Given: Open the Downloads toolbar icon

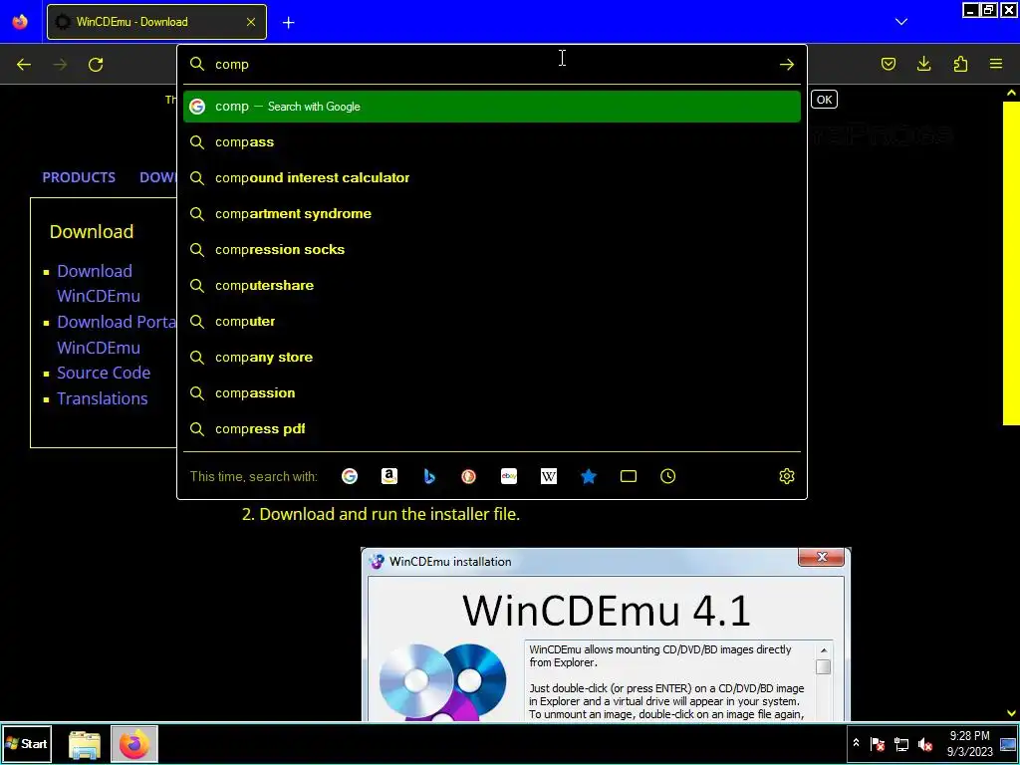Looking at the screenshot, I should tap(923, 64).
